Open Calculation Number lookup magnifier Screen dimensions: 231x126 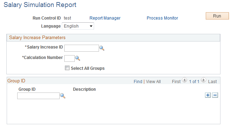(x=78, y=58)
